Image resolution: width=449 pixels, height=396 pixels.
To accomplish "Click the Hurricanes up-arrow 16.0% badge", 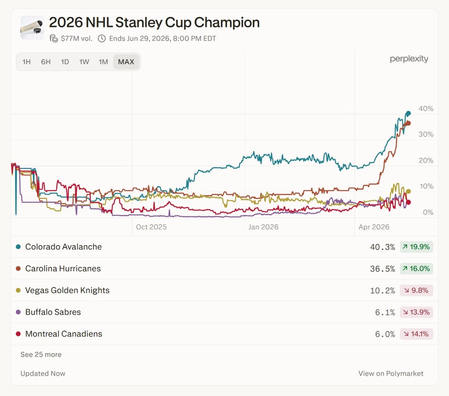I will click(417, 268).
